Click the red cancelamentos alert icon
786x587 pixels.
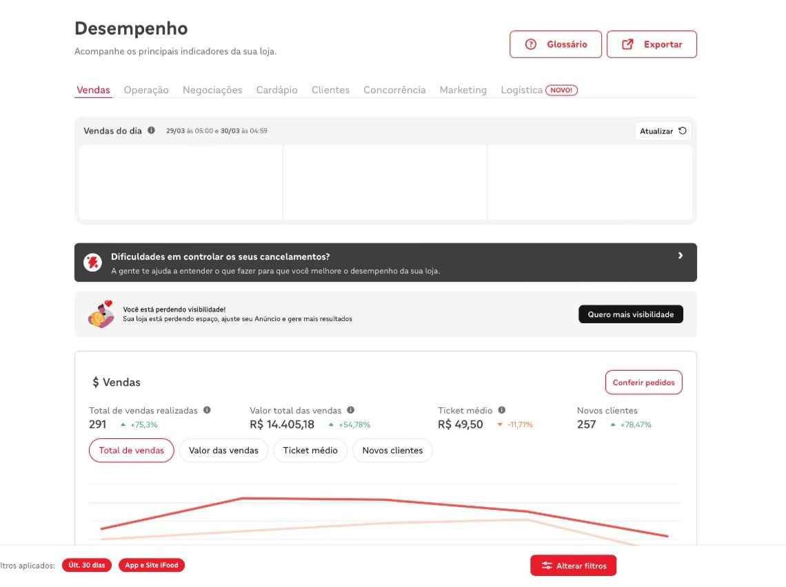click(93, 262)
